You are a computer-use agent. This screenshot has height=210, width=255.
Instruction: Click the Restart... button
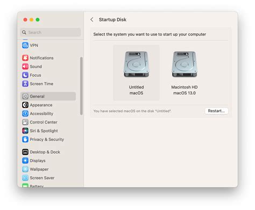tap(216, 111)
